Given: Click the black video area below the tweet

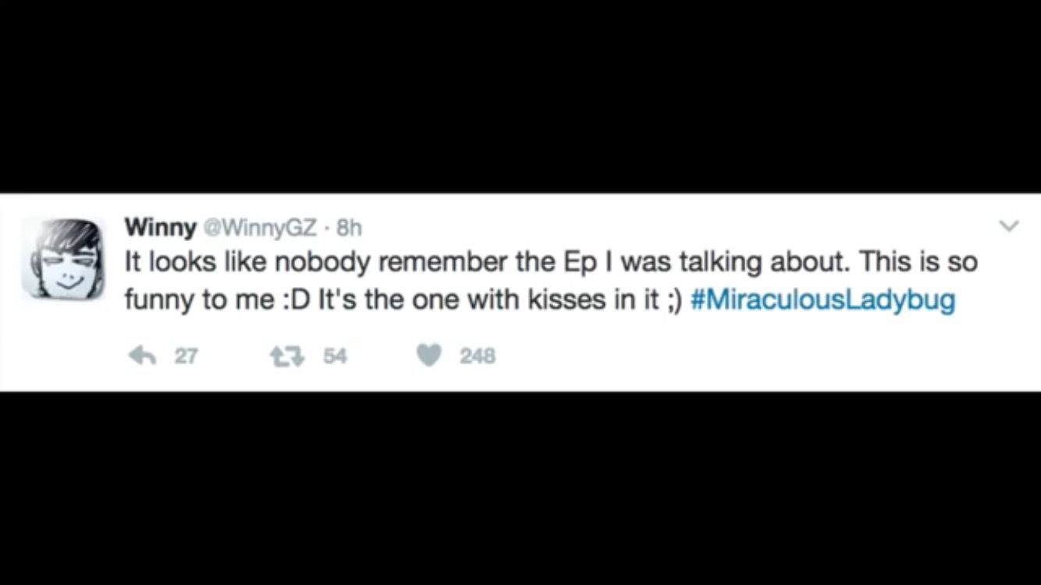Looking at the screenshot, I should coord(520,488).
